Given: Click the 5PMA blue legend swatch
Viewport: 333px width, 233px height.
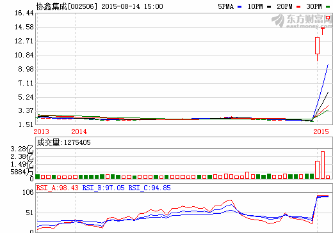Looking at the screenshot, I should click(240, 7).
